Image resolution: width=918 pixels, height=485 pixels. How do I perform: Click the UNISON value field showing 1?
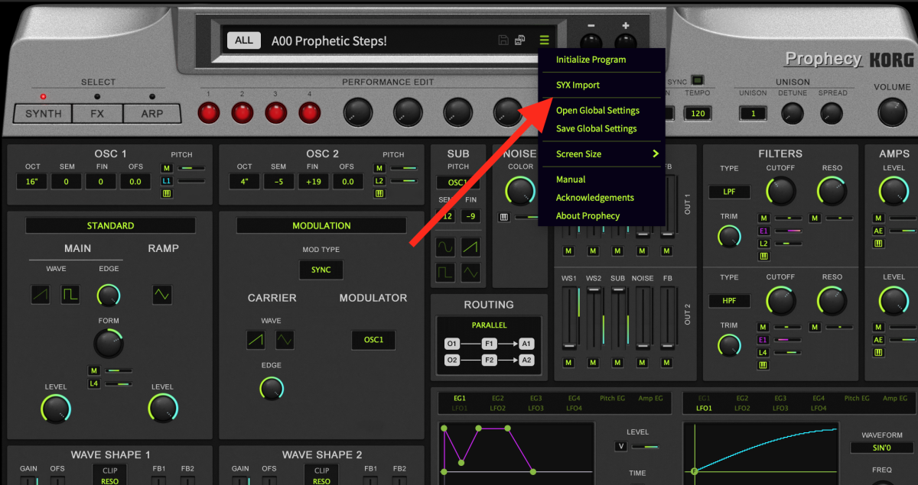point(753,113)
